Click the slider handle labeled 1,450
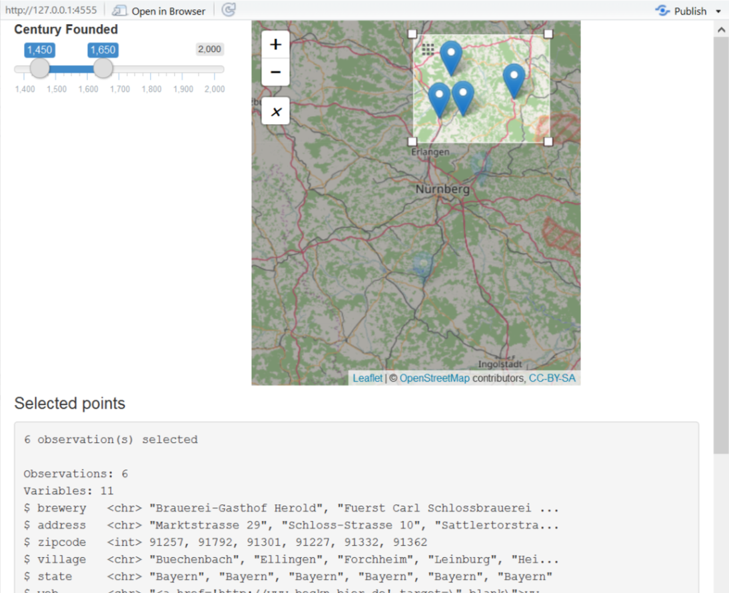 click(x=39, y=67)
